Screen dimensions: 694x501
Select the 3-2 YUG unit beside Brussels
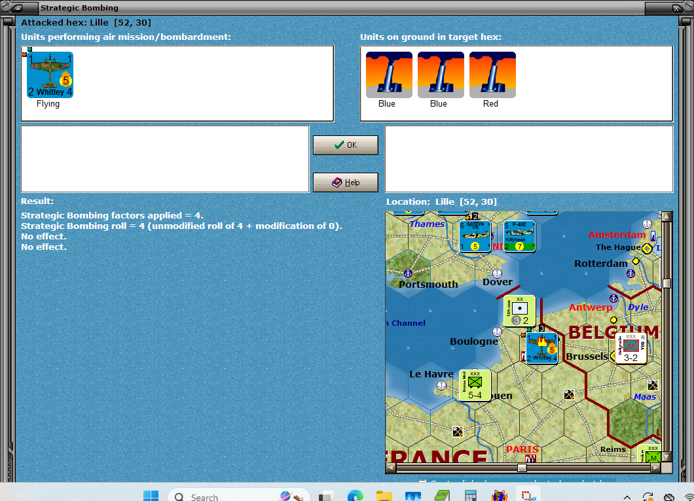click(x=630, y=348)
